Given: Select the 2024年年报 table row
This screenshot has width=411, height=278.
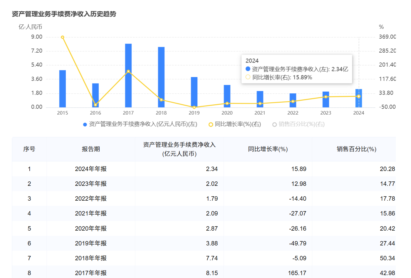Looking at the screenshot, I should coord(91,169).
